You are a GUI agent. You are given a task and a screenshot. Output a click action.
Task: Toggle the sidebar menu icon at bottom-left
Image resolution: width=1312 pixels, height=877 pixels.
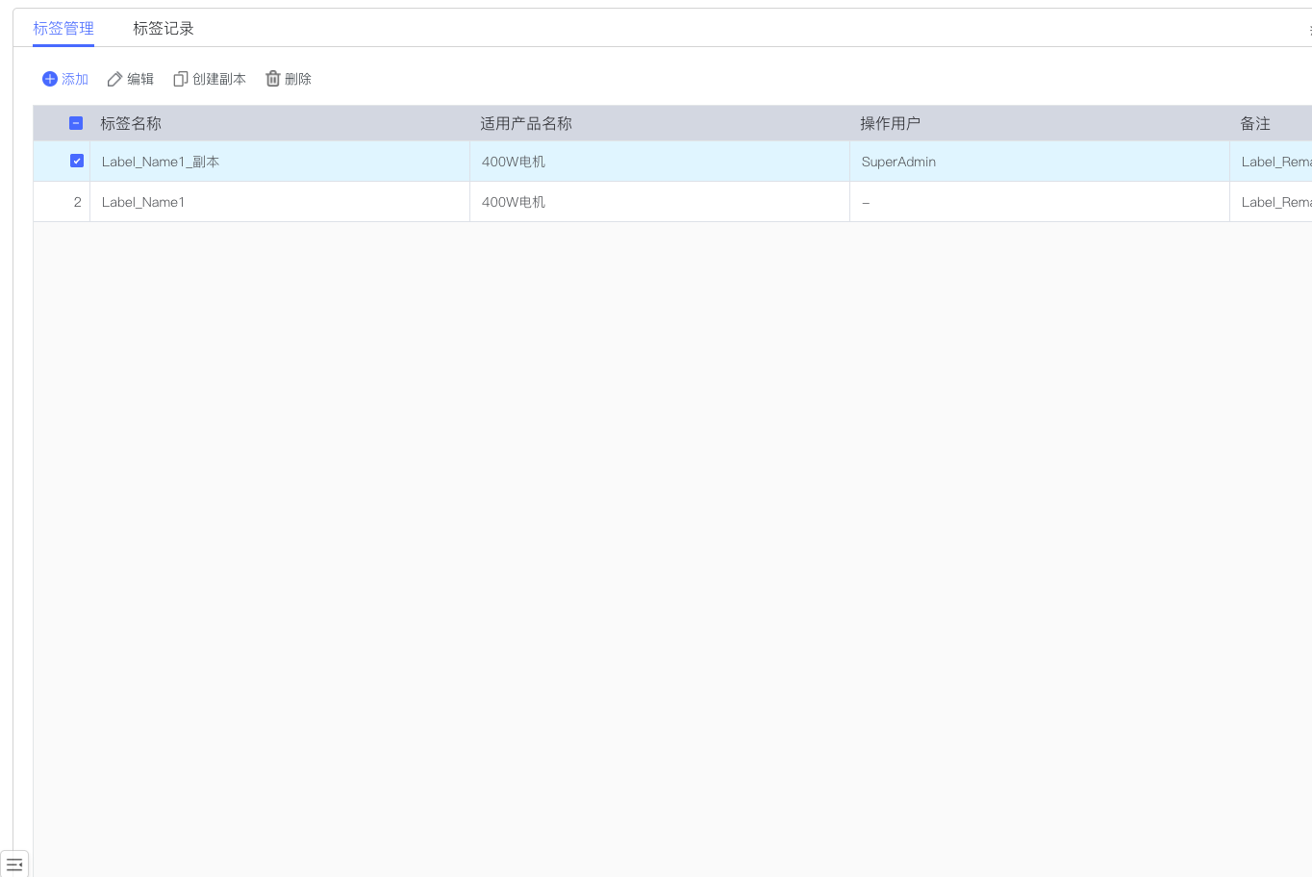(14, 864)
